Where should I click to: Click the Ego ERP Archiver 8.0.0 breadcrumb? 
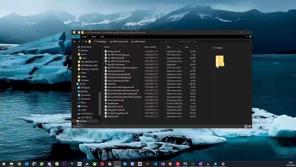[119, 42]
